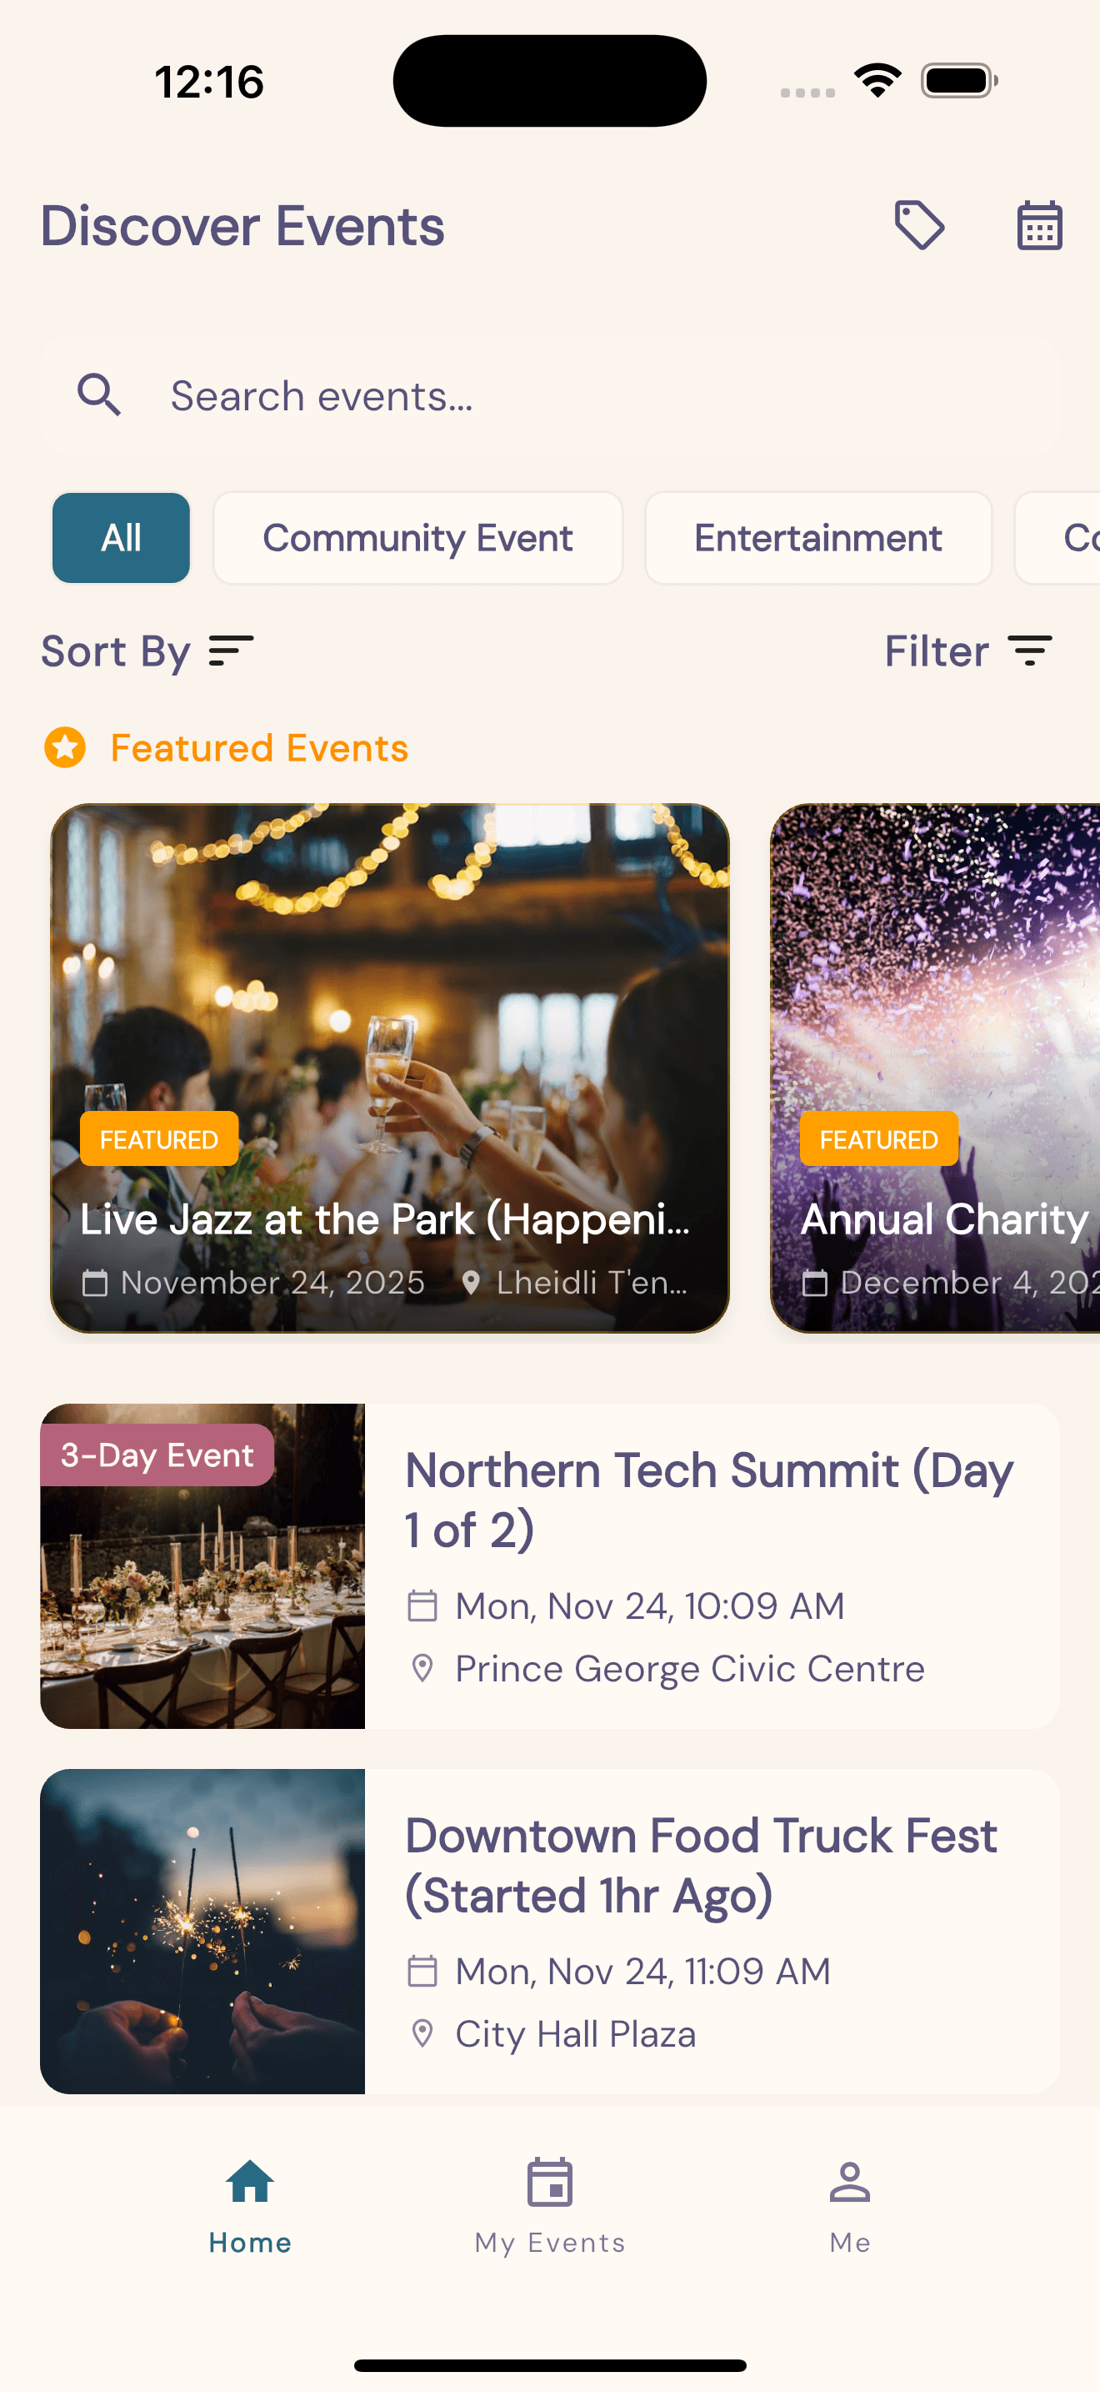Tap the 3-Day Event badge
The image size is (1100, 2392).
pyautogui.click(x=157, y=1455)
